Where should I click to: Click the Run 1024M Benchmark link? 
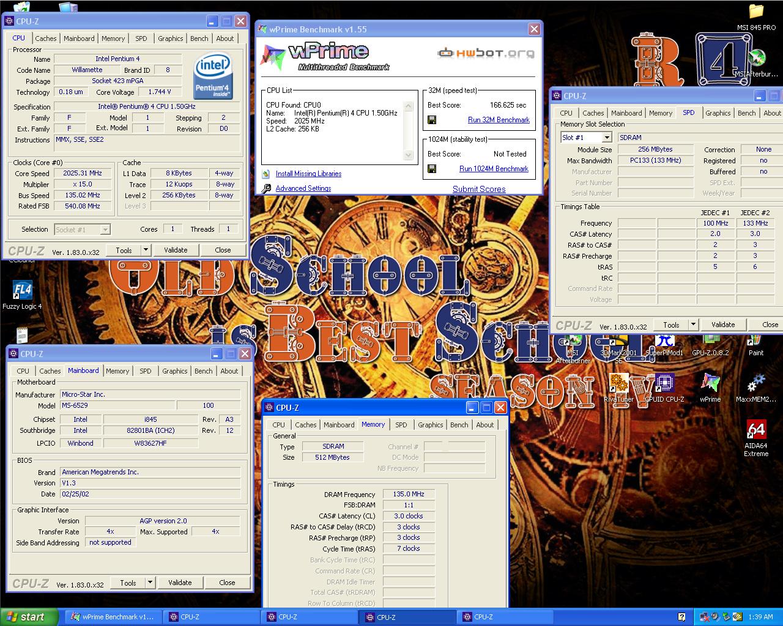(494, 169)
